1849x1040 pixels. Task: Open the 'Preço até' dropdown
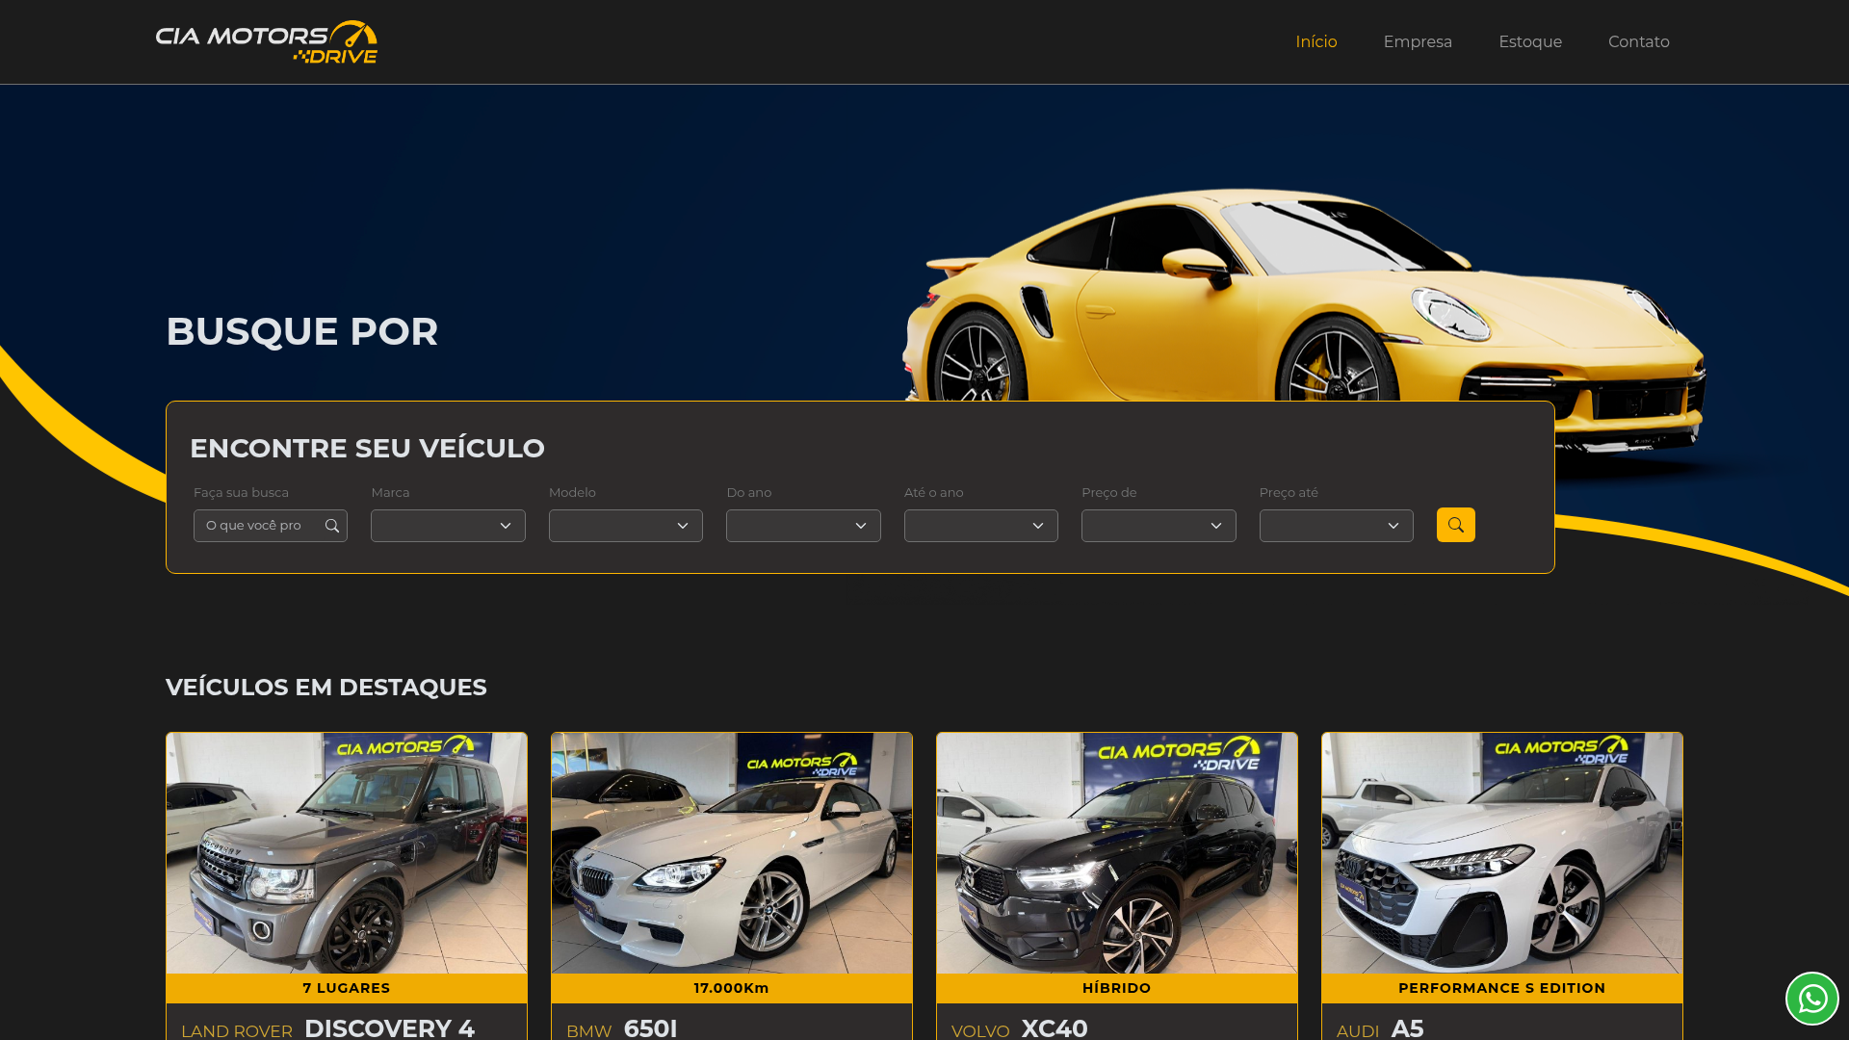tap(1337, 526)
